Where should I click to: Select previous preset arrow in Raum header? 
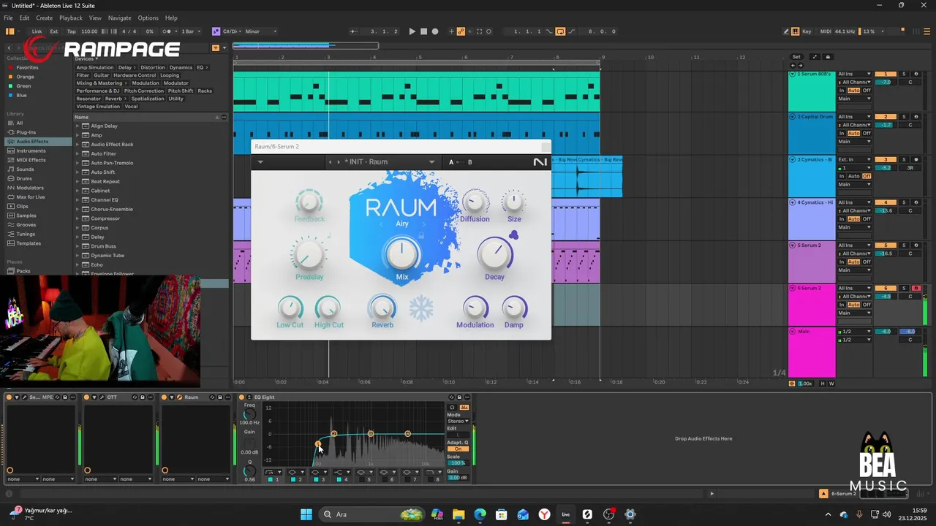330,162
